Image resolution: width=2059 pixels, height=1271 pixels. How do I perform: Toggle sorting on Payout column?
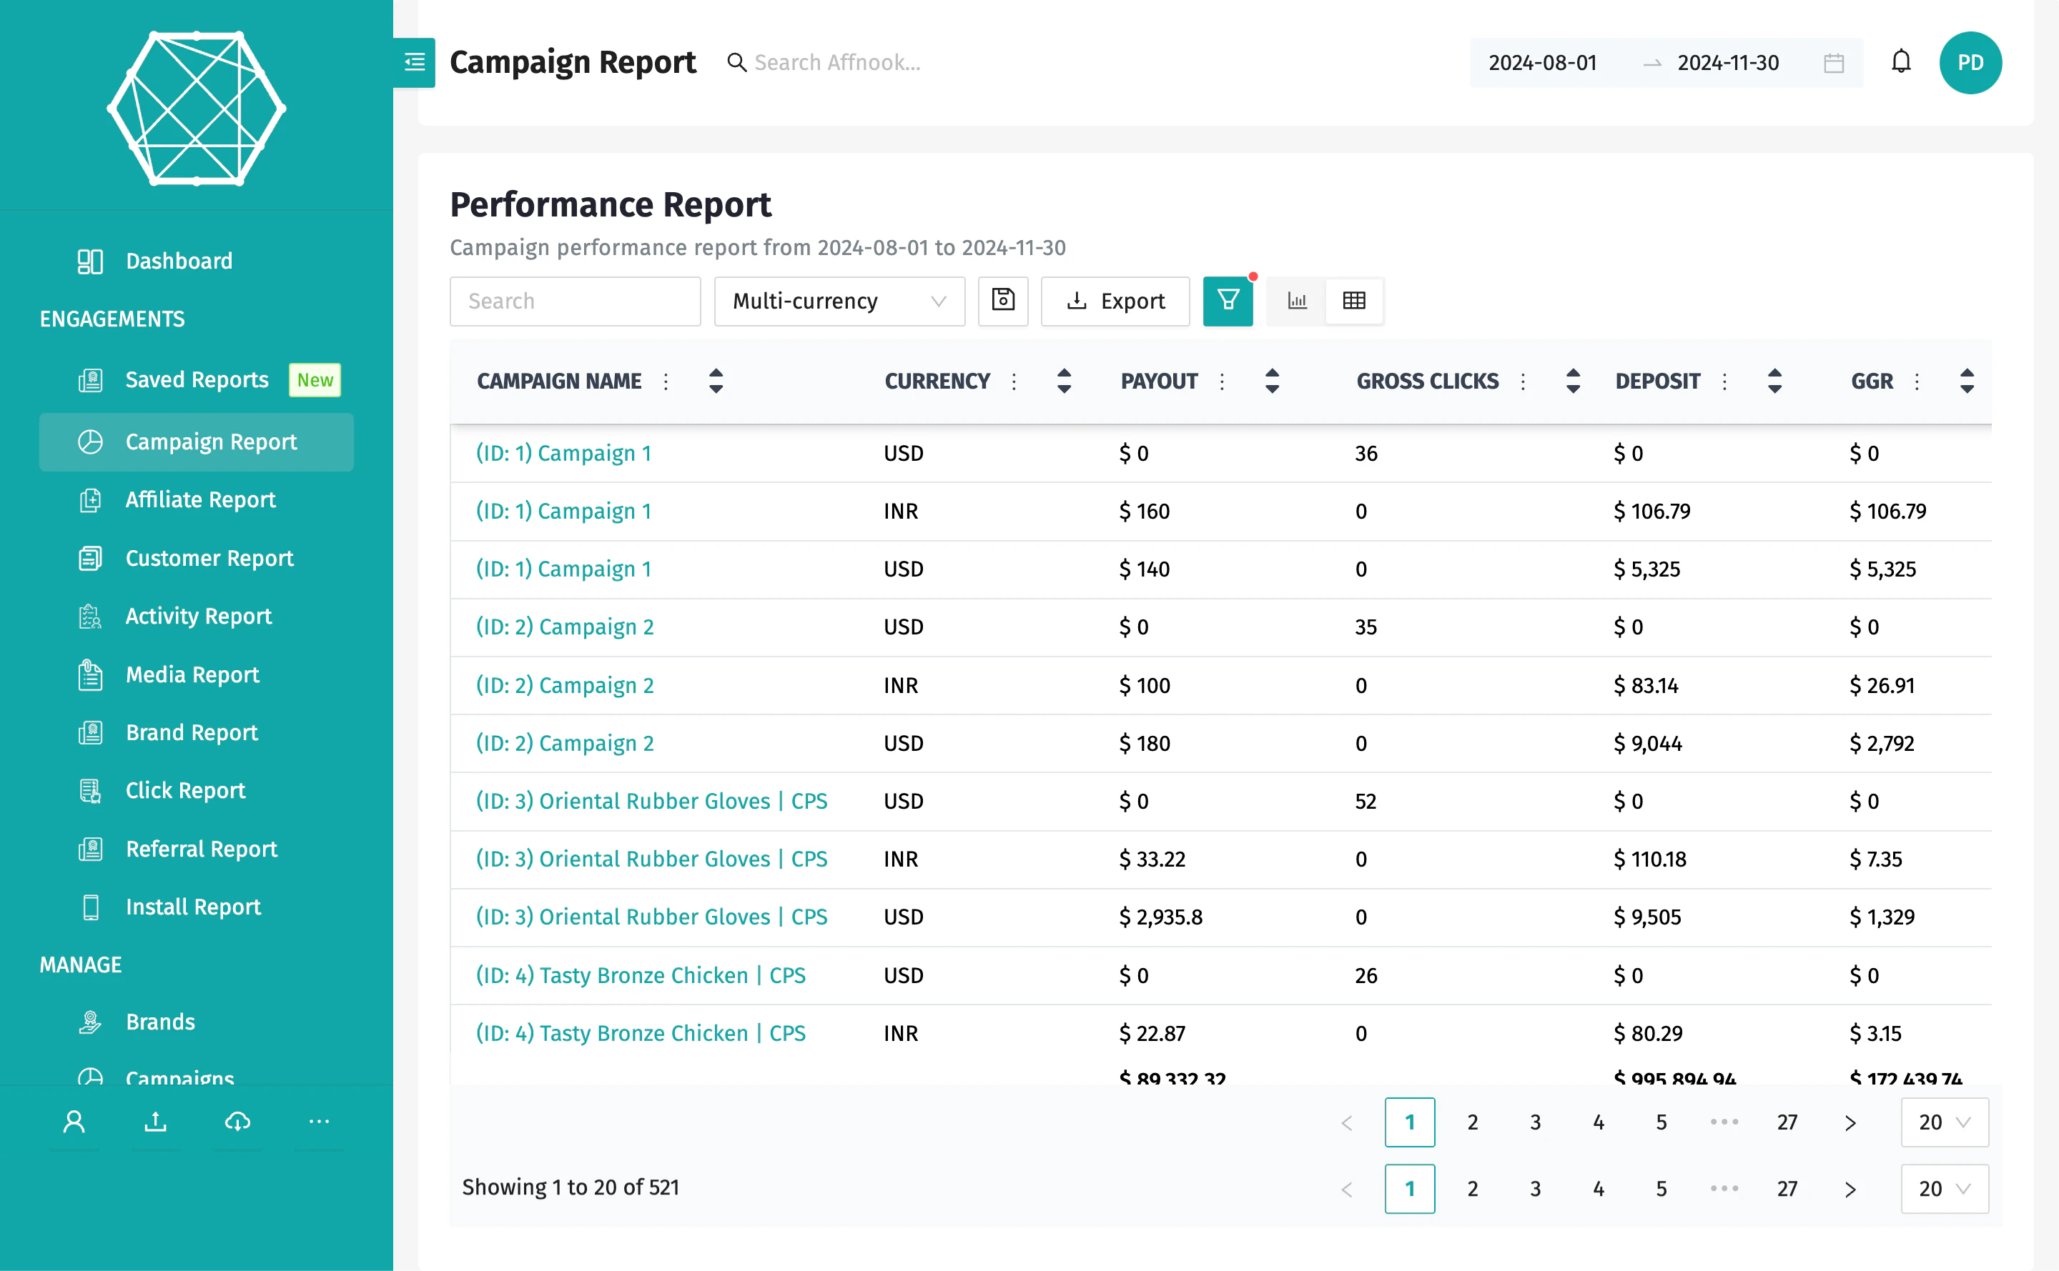click(x=1272, y=381)
